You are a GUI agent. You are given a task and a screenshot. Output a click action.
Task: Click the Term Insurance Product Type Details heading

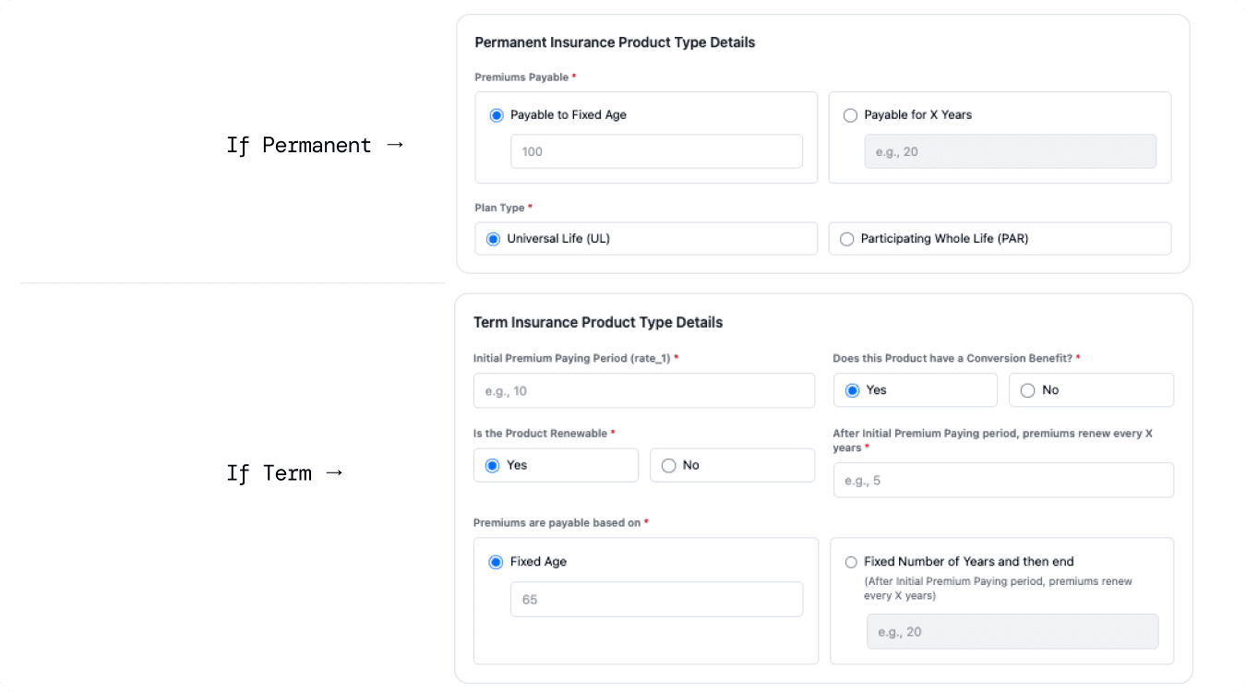[598, 322]
